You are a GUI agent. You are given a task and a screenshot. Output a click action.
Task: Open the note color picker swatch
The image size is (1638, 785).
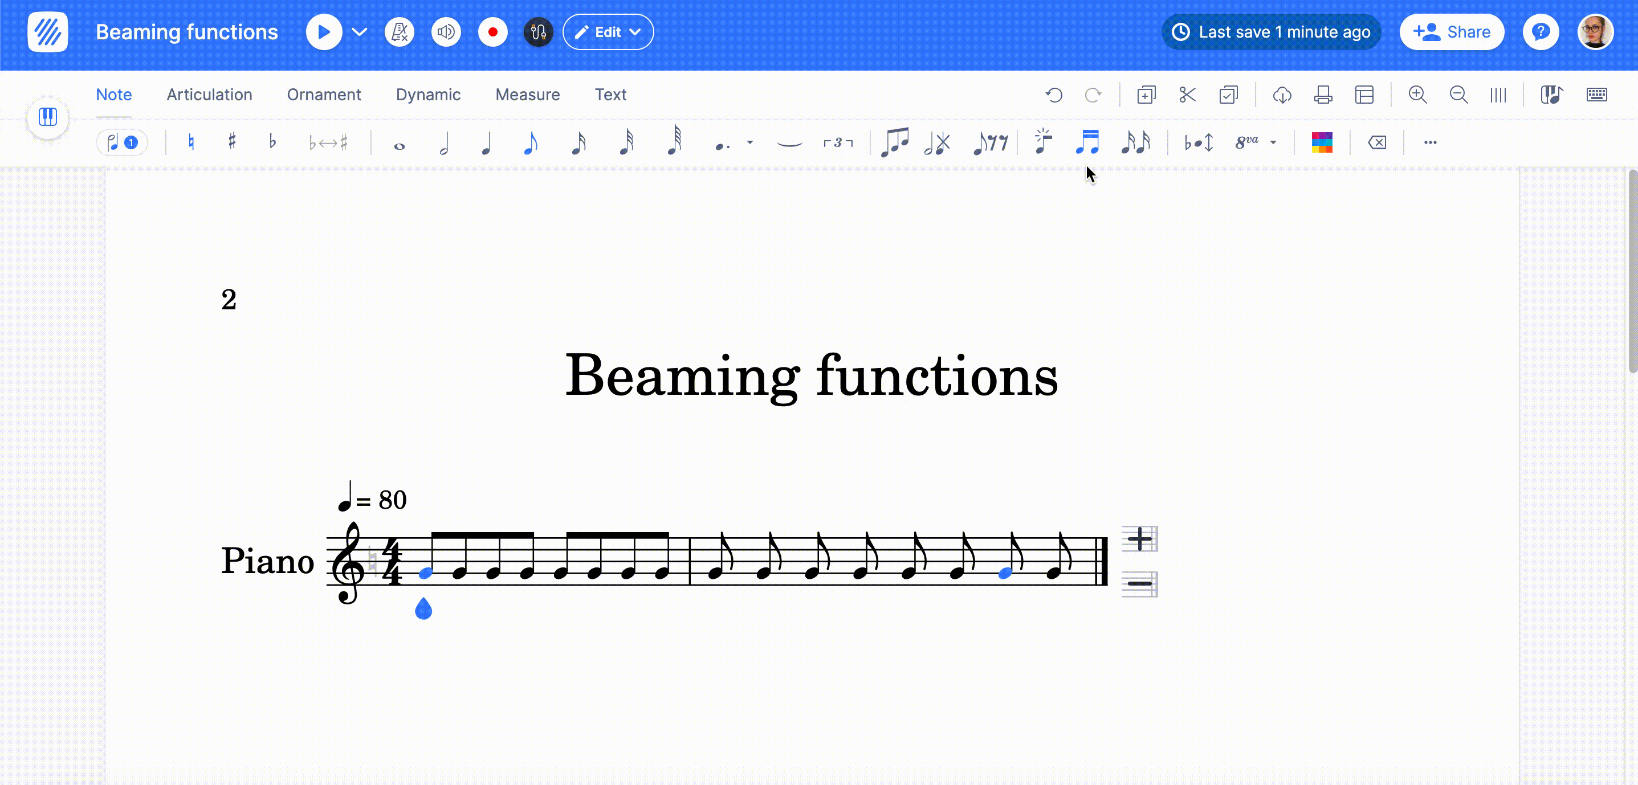point(1322,142)
